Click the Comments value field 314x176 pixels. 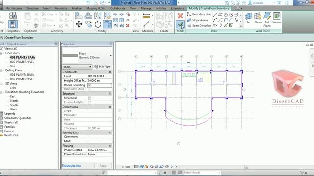click(x=100, y=137)
